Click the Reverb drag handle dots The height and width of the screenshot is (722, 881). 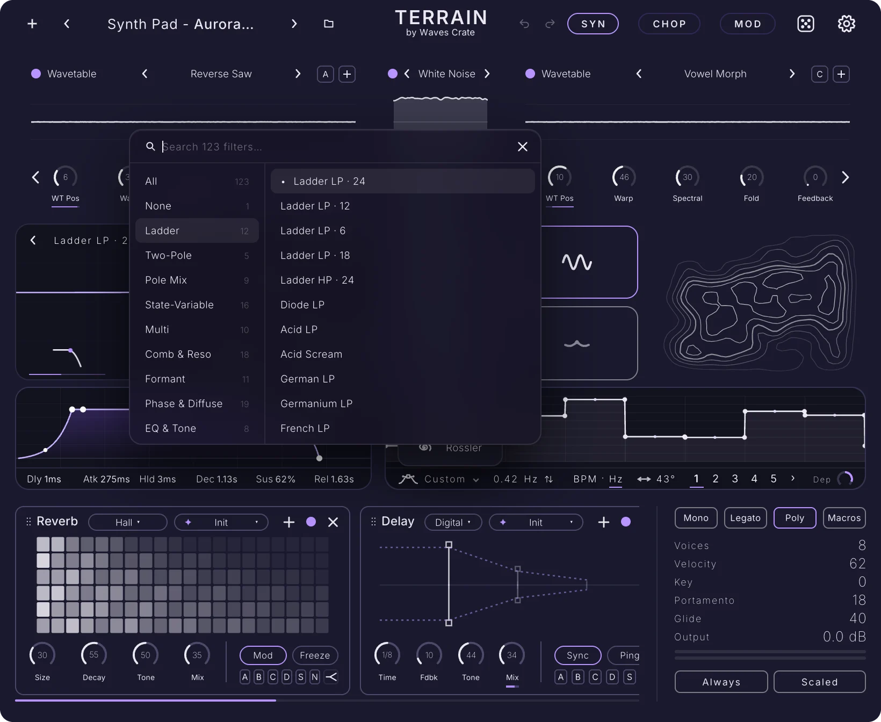click(28, 522)
